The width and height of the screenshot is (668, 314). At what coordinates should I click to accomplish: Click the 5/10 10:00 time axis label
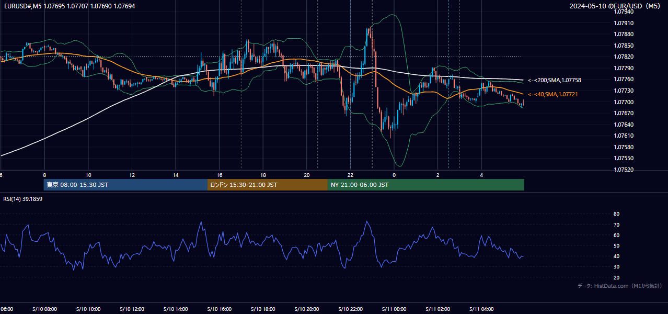pyautogui.click(x=88, y=309)
